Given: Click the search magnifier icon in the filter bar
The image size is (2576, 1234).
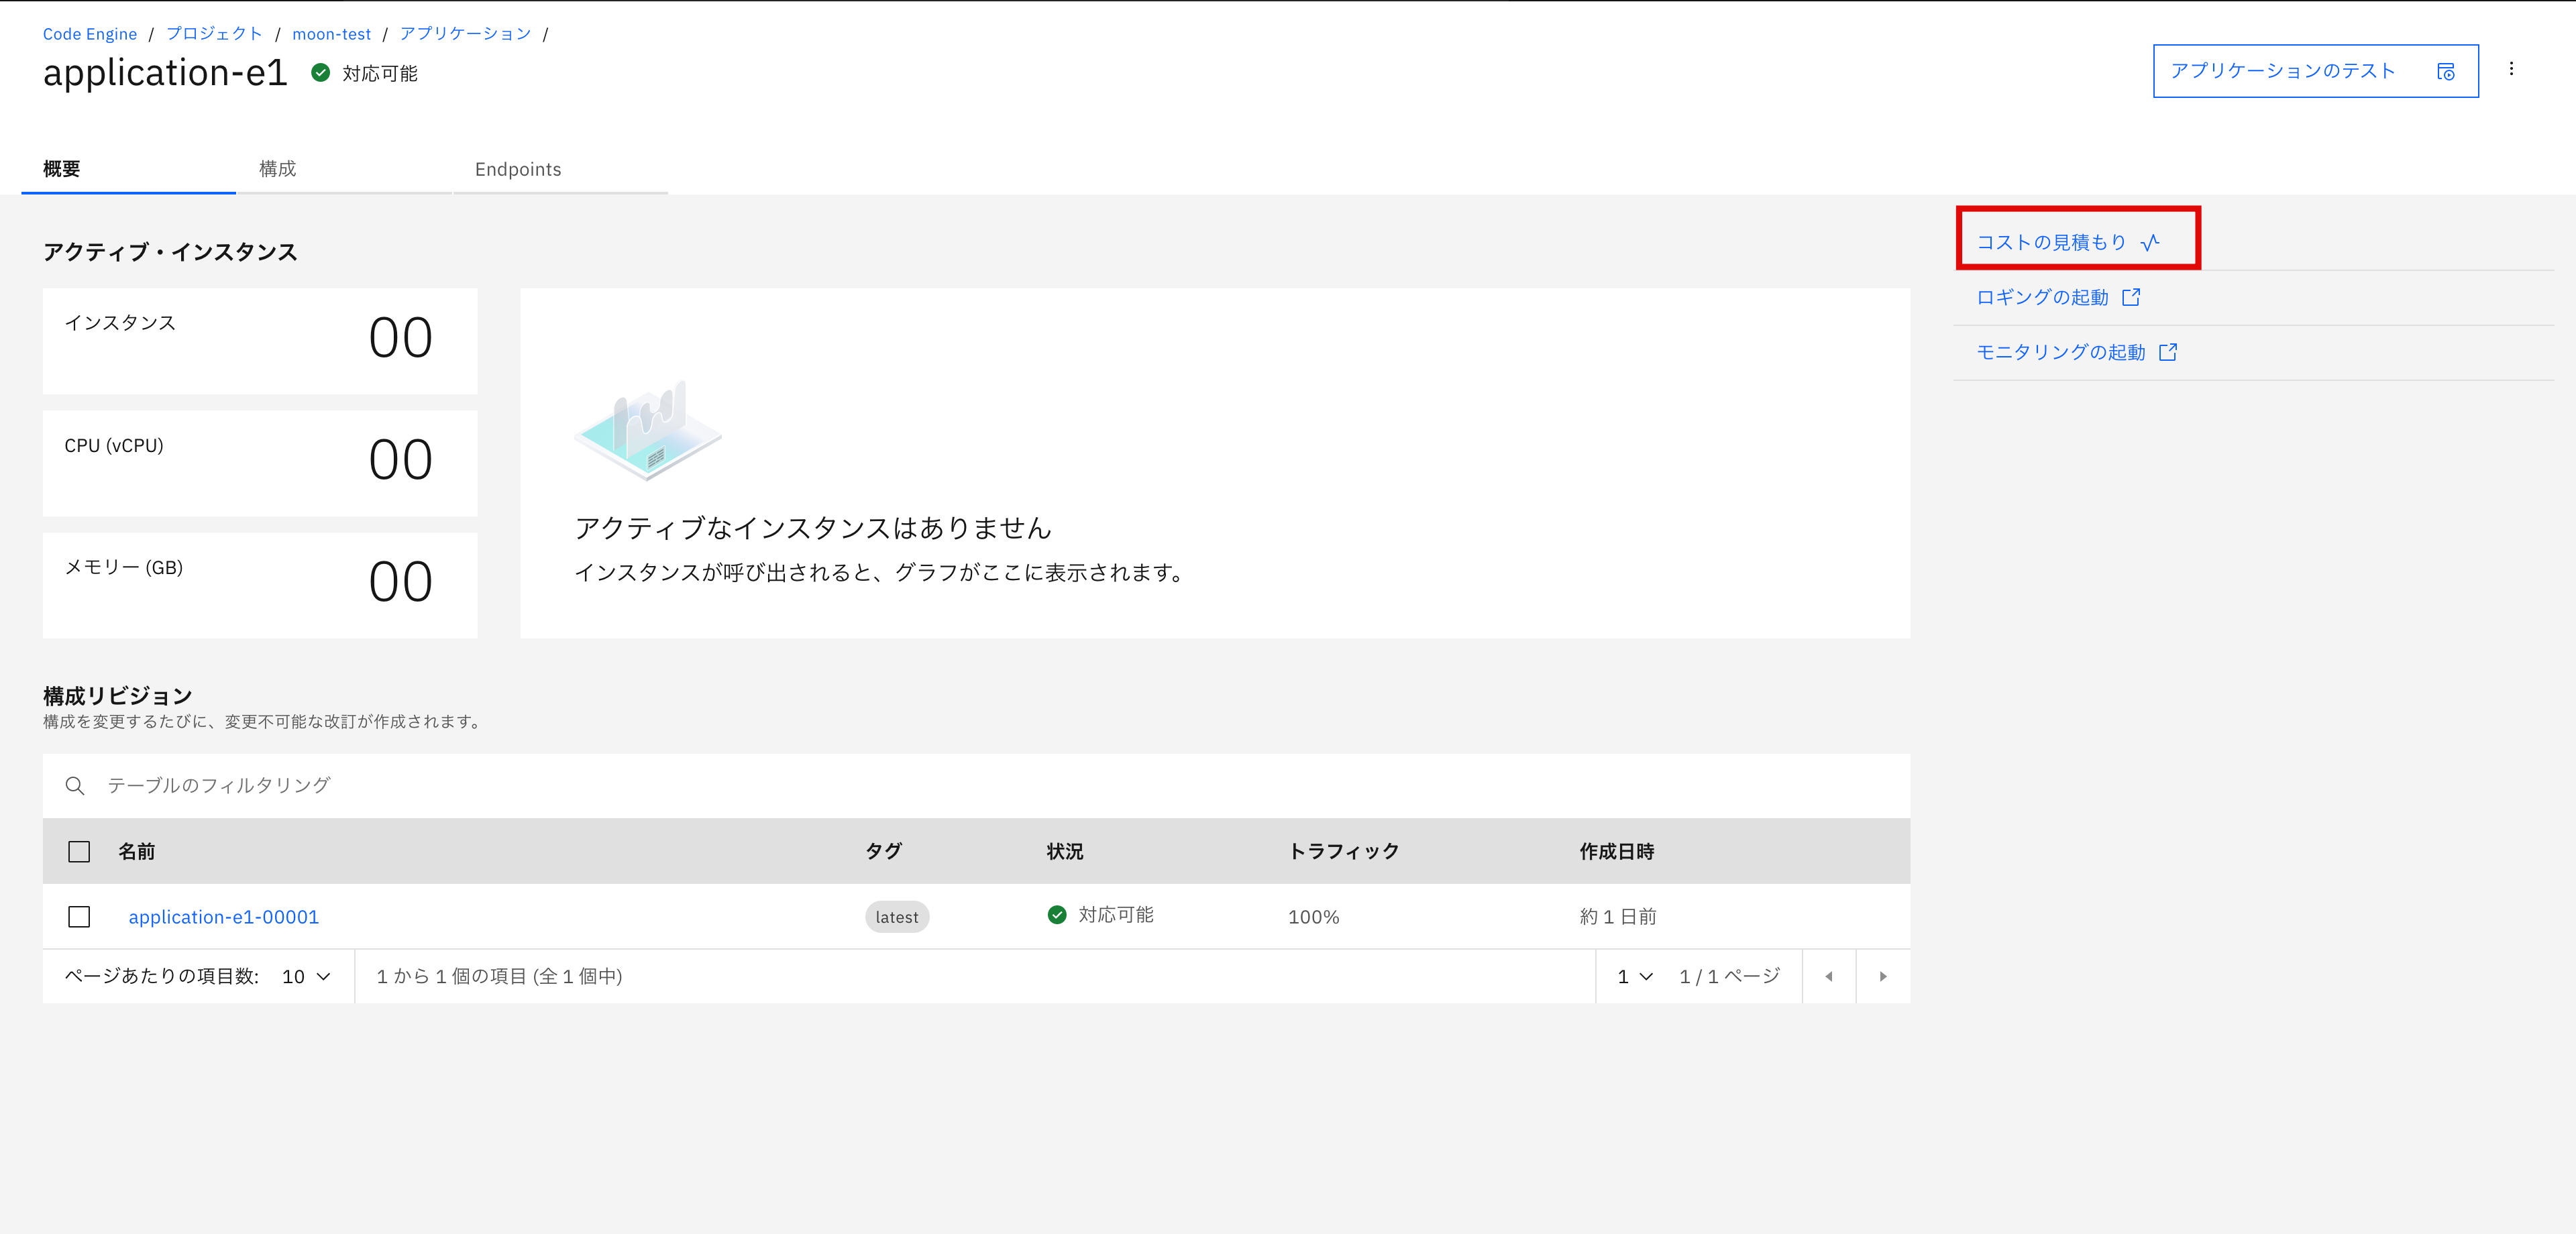Looking at the screenshot, I should point(75,785).
